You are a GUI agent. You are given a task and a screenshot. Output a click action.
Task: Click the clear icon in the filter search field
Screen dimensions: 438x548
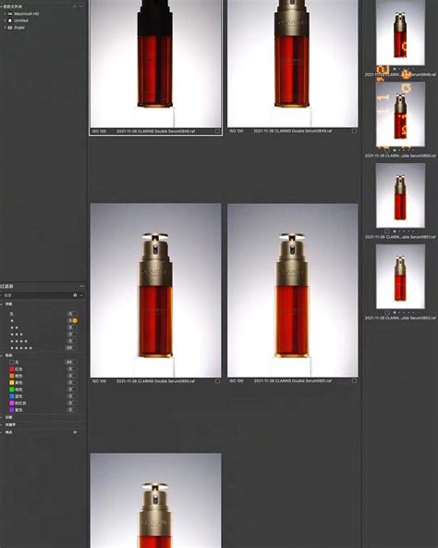(75, 295)
